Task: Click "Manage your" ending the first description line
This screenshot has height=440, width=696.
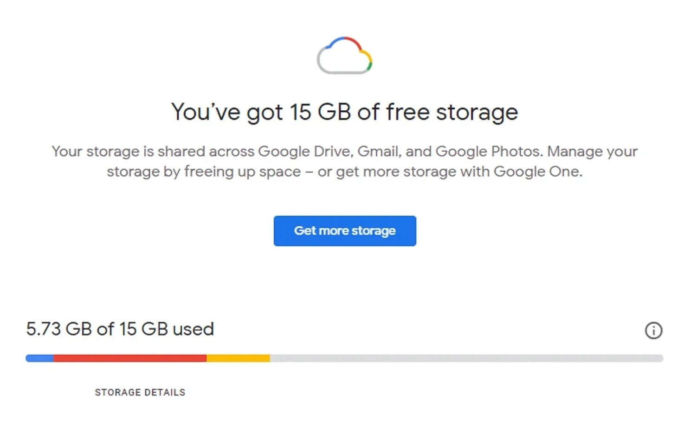Action: [593, 152]
